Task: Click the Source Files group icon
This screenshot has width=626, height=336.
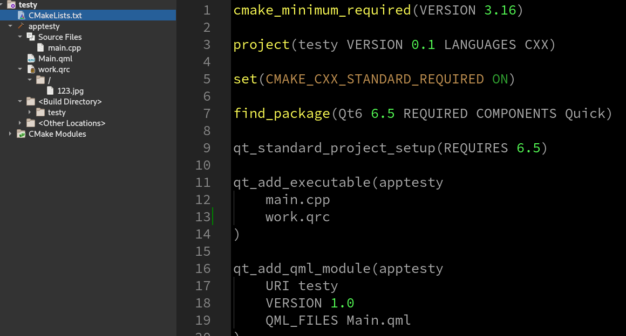Action: (31, 37)
